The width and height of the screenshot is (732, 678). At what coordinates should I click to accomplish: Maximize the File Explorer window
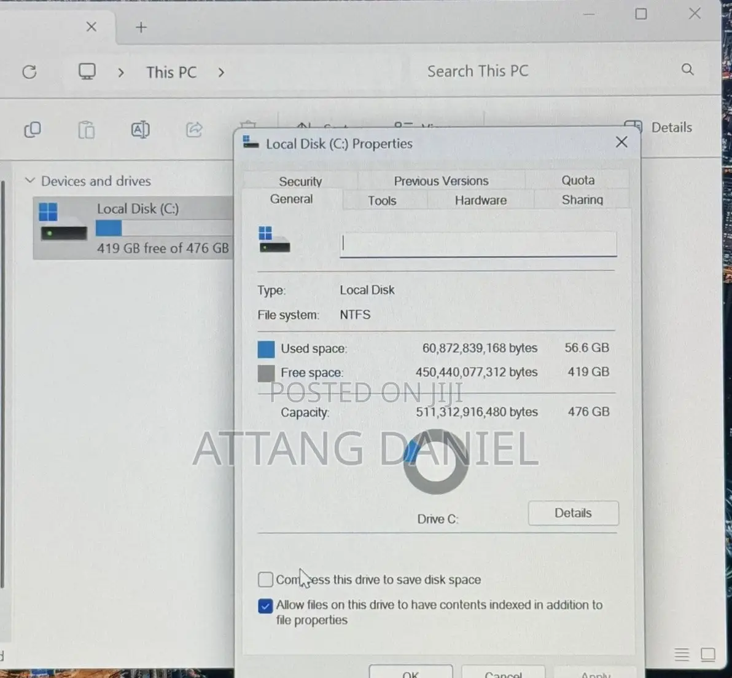pos(641,14)
